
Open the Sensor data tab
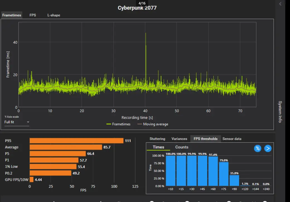[232, 139]
